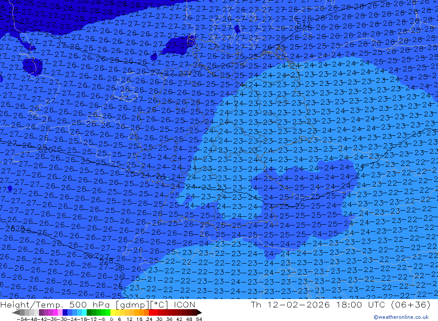Image resolution: width=438 pixels, height=321 pixels.
Task: Open the weatheronline.co.uk copyright link
Action: pos(401,317)
